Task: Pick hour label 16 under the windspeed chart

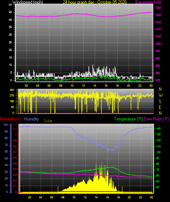Action: click(x=106, y=86)
